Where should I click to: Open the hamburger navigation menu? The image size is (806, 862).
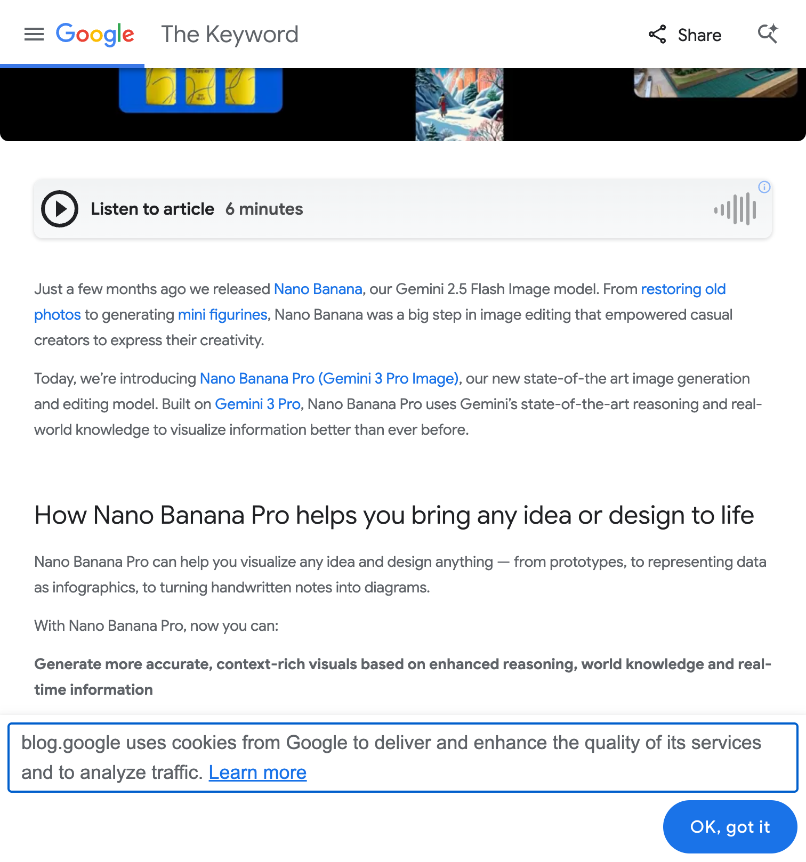pyautogui.click(x=34, y=35)
